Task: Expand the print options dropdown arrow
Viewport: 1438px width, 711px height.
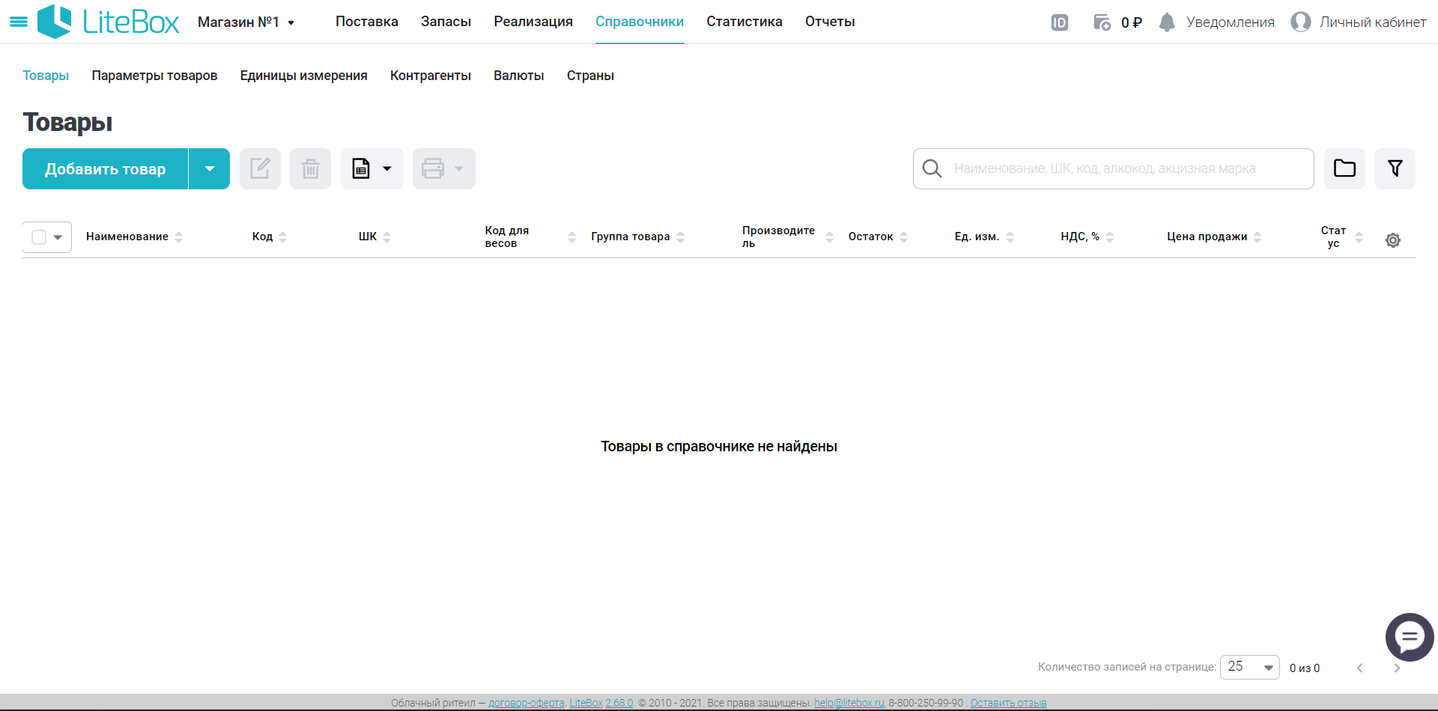Action: click(x=459, y=168)
